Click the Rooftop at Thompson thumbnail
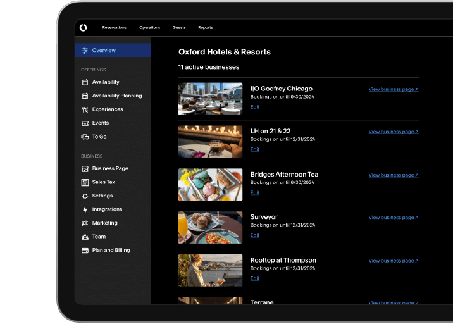 [210, 270]
